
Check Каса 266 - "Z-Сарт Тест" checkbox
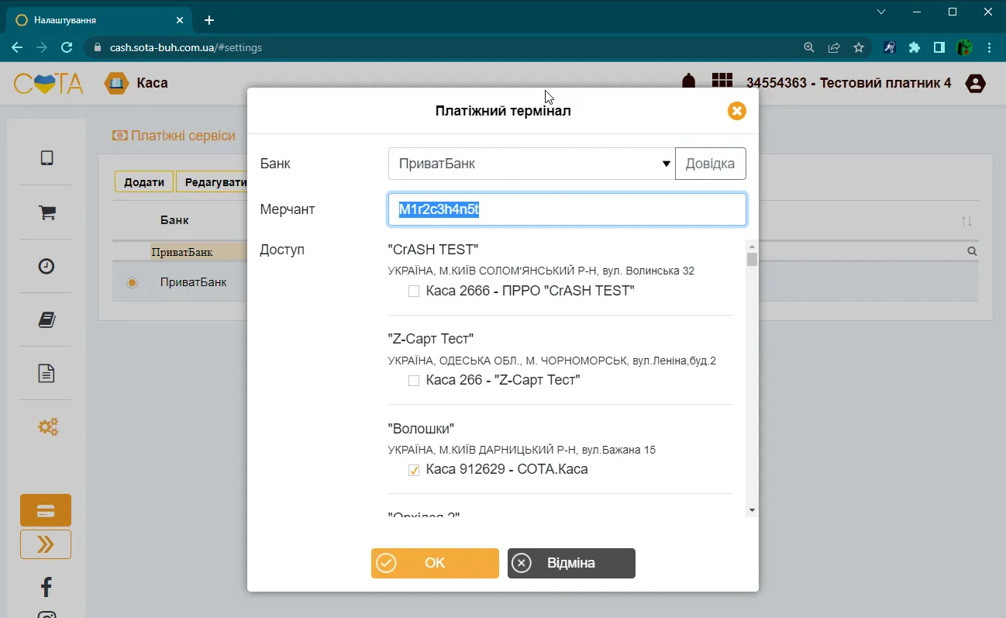click(414, 381)
